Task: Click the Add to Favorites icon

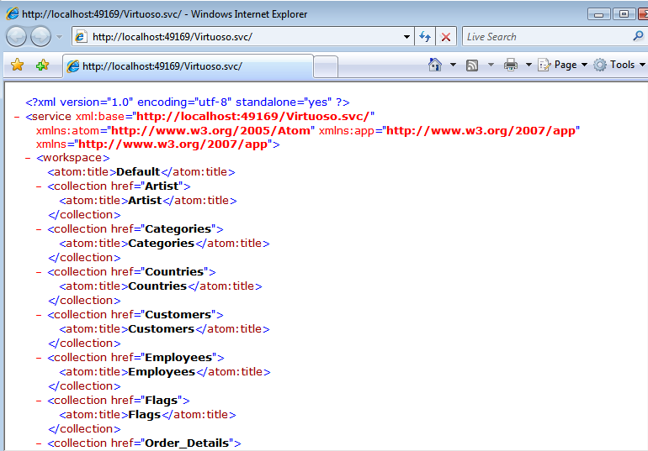Action: click(x=42, y=65)
